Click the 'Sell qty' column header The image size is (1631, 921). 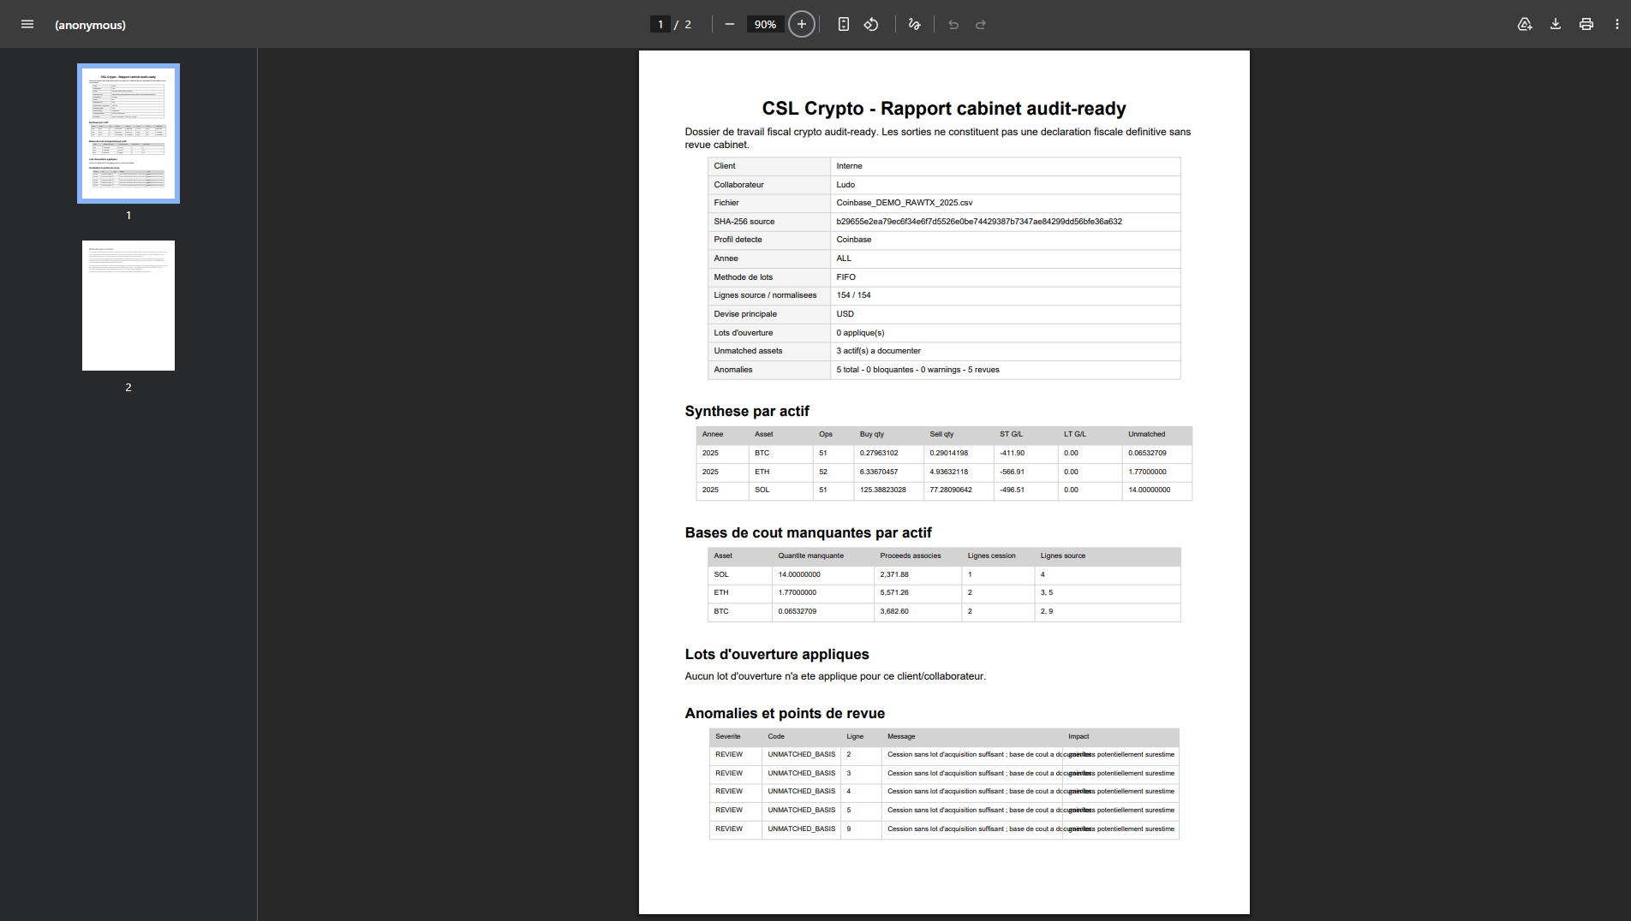coord(941,434)
